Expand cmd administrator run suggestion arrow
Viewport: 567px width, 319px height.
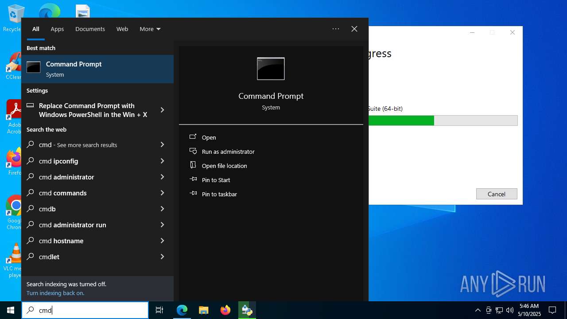[162, 225]
